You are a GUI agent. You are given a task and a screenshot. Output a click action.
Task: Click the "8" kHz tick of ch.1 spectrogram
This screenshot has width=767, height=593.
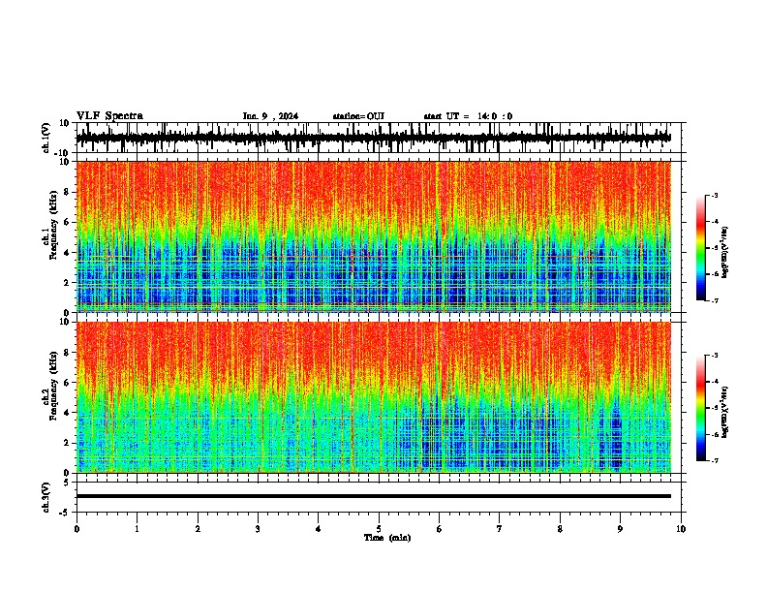coord(67,192)
